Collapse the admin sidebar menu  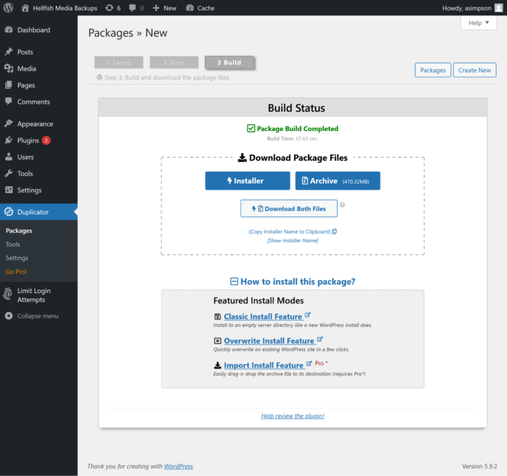[32, 316]
